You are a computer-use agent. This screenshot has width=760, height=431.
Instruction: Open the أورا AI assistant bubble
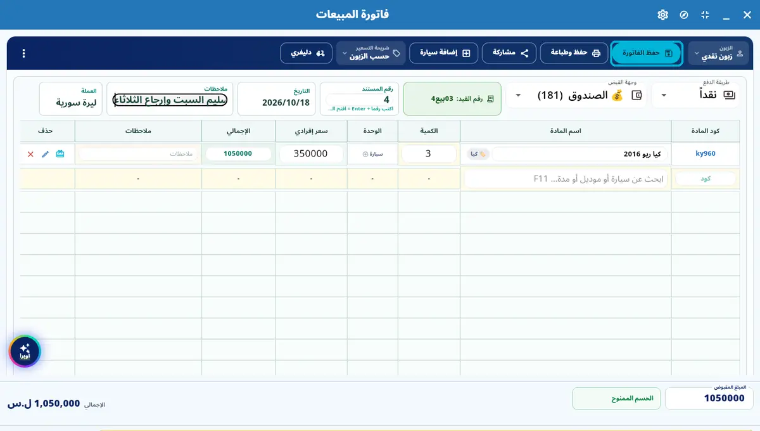(25, 351)
